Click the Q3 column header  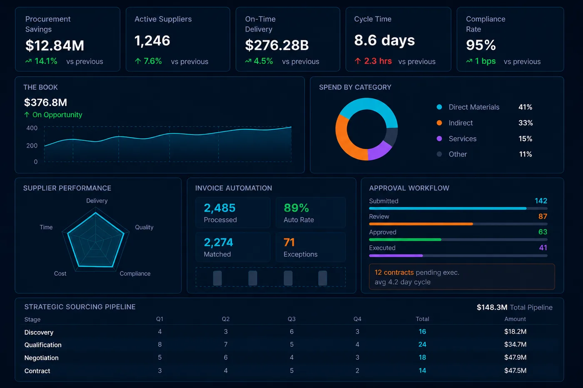pos(291,319)
